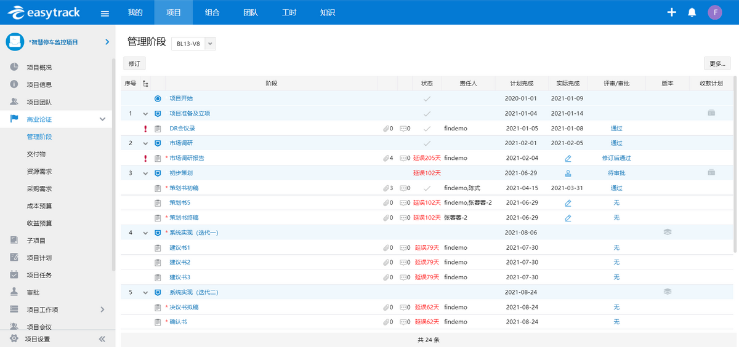Click the 更多... button
This screenshot has width=739, height=347.
pyautogui.click(x=717, y=63)
